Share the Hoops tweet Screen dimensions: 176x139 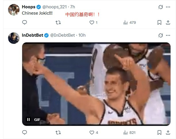coord(168,22)
